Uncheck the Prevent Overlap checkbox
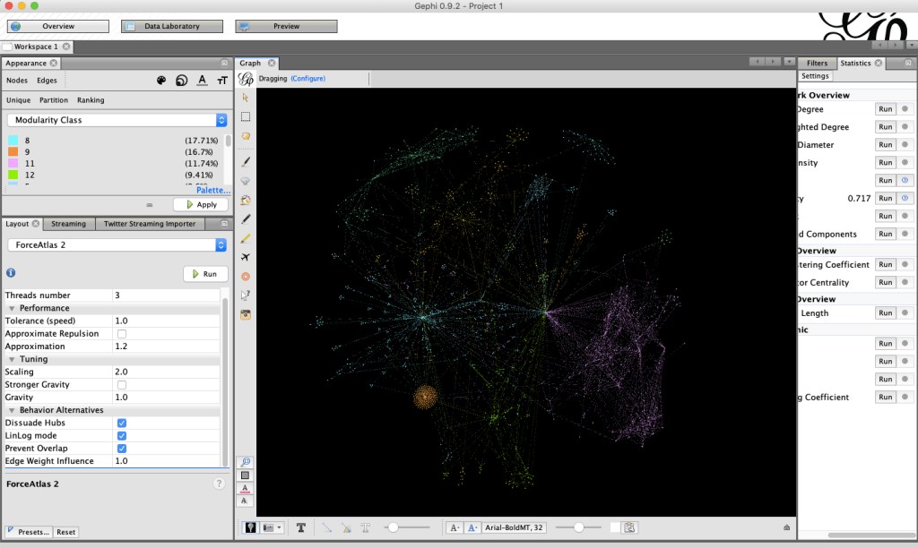This screenshot has height=548, width=918. [x=122, y=449]
